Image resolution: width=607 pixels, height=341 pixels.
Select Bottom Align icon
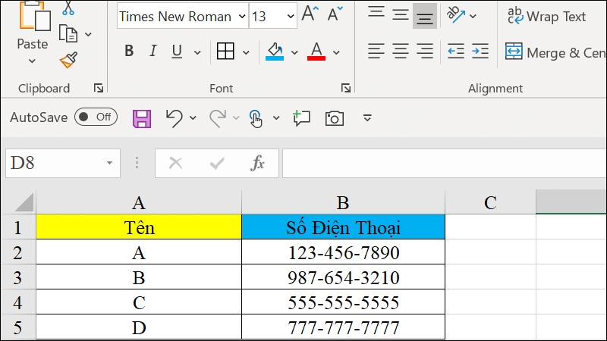(425, 15)
